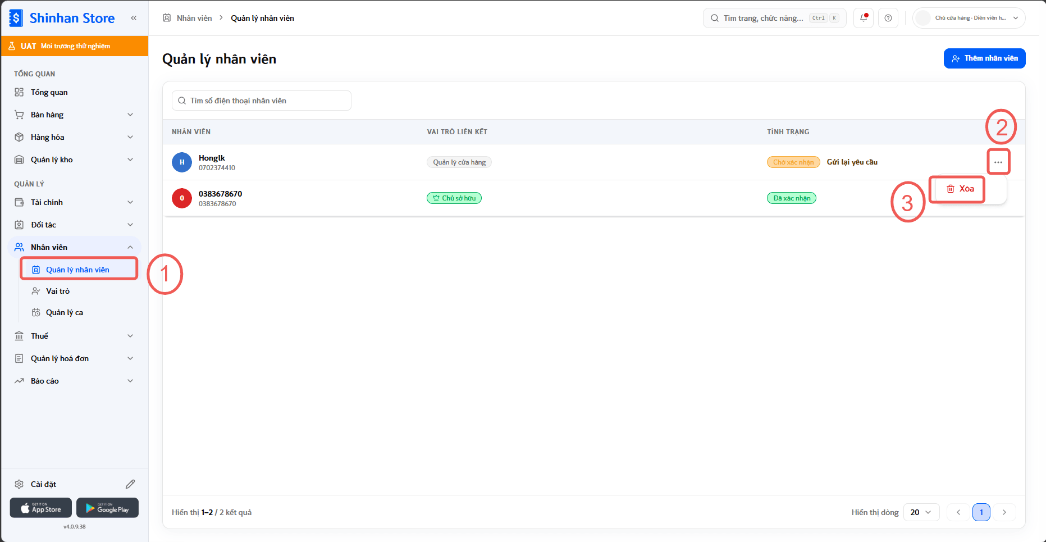Expand the Quản lý hoá đơn menu
Screen dimensions: 1046x542
pos(74,358)
